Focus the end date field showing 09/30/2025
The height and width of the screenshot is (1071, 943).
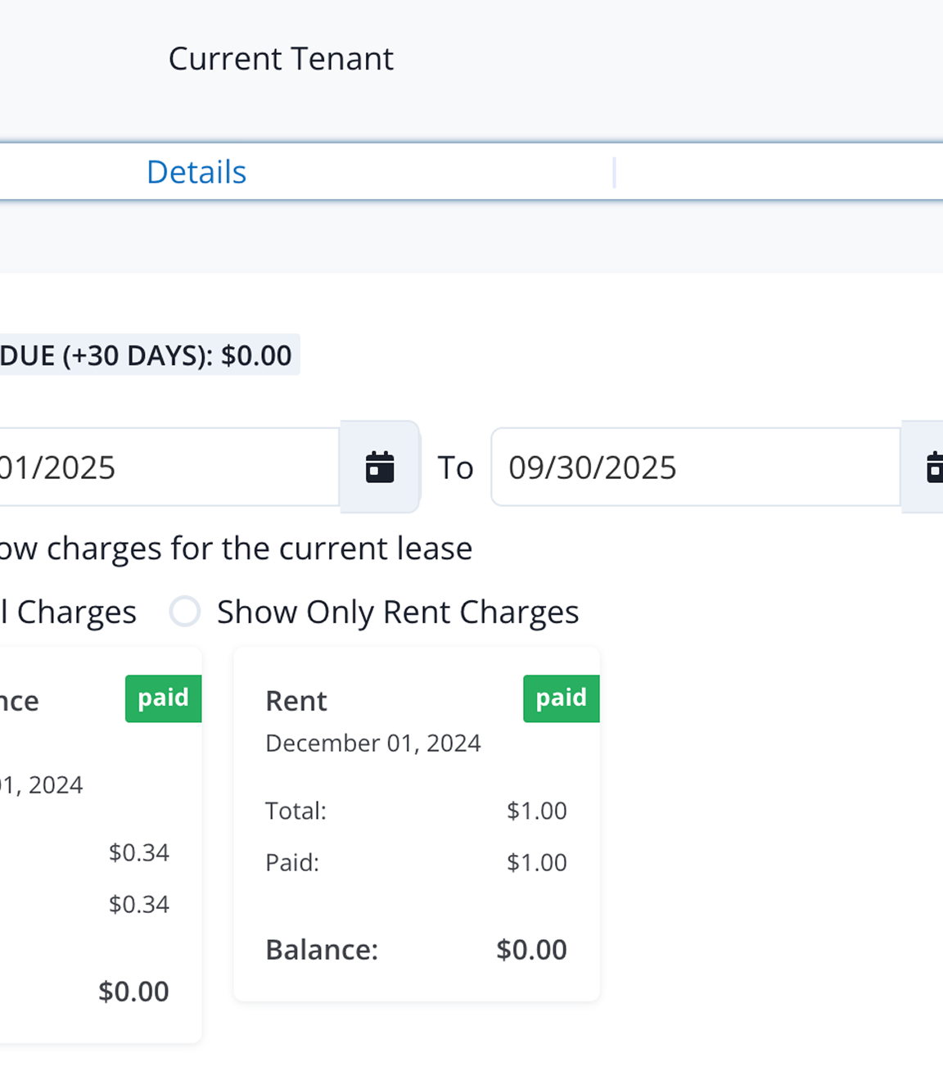(694, 468)
